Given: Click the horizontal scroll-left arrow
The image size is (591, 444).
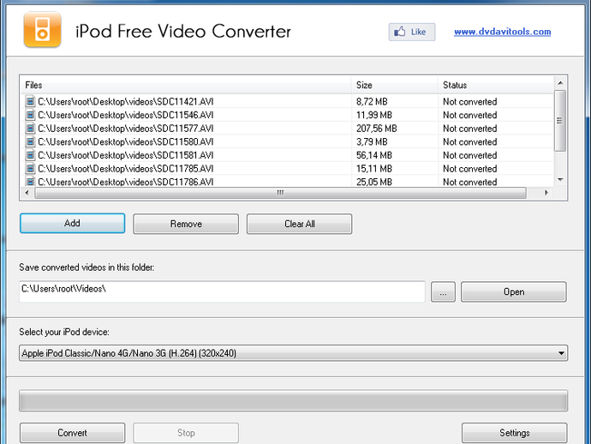Looking at the screenshot, I should pyautogui.click(x=27, y=193).
